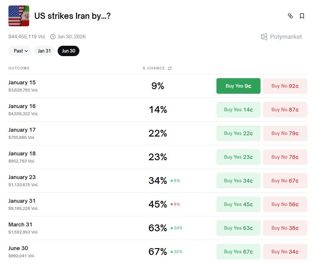Select the Jan 31 tab
The height and width of the screenshot is (265, 313).
tap(44, 51)
